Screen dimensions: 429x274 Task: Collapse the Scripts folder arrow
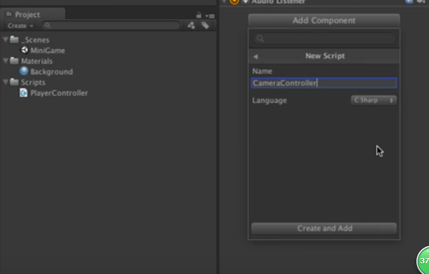coord(5,82)
